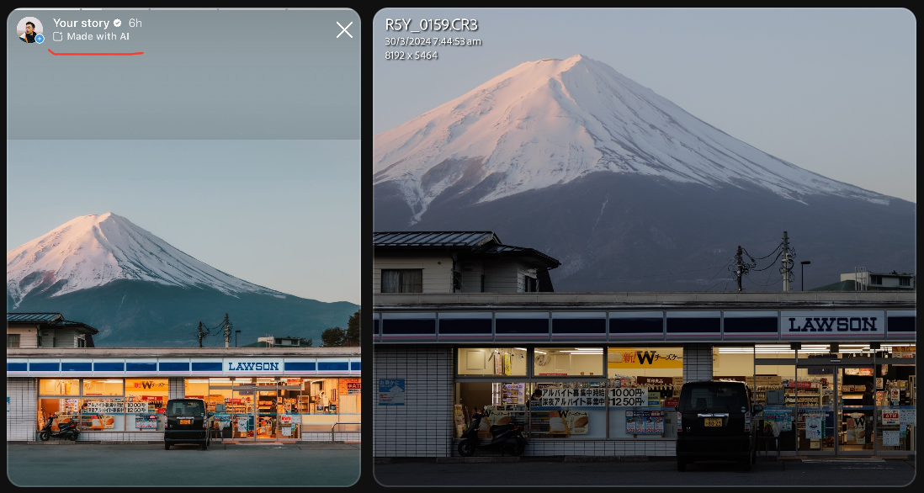Click the LAWSON sign in the original photo
This screenshot has height=493, width=924.
[832, 324]
